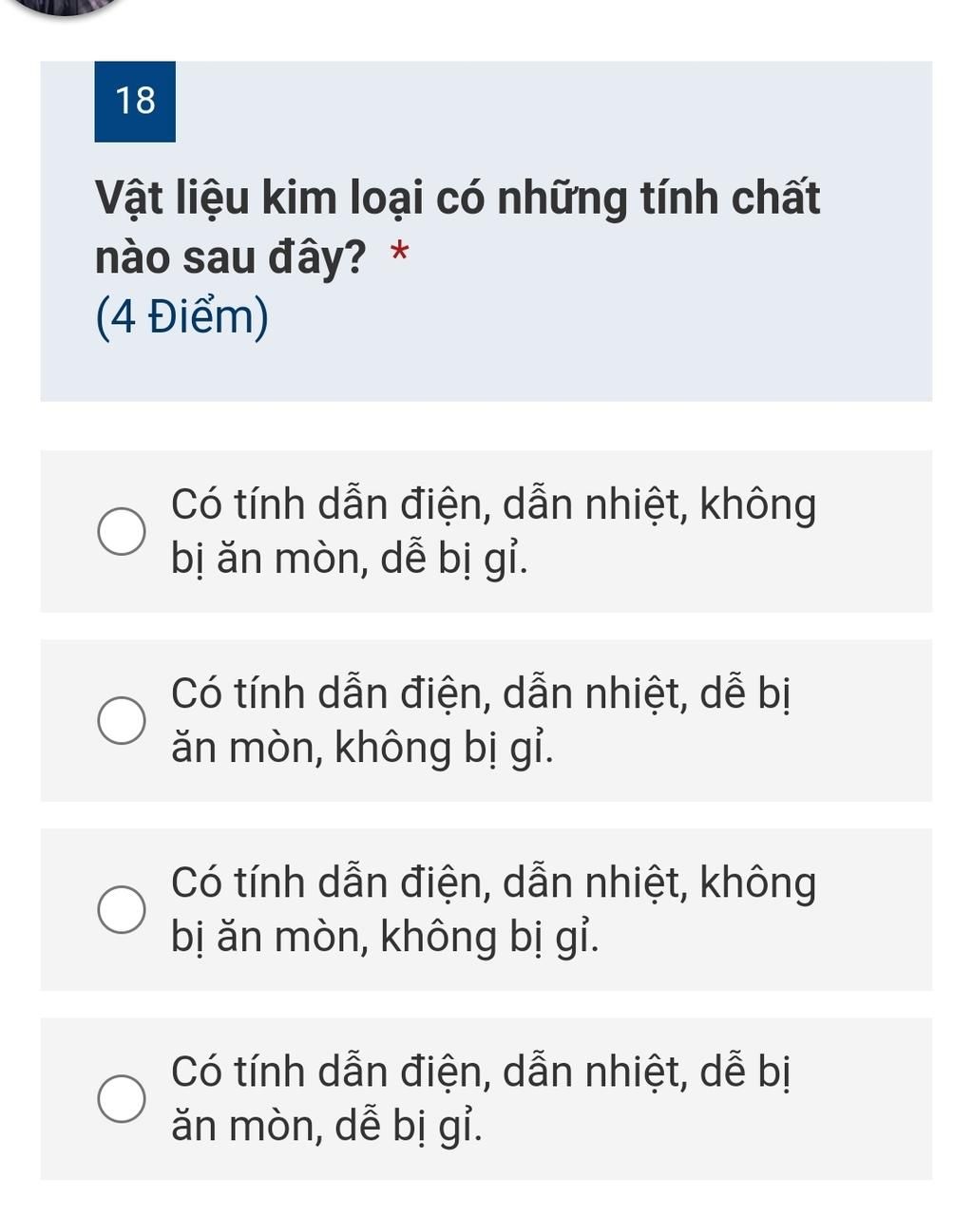This screenshot has width=973, height=1216.
Task: Open the partial profile avatar at top
Action: point(67,6)
